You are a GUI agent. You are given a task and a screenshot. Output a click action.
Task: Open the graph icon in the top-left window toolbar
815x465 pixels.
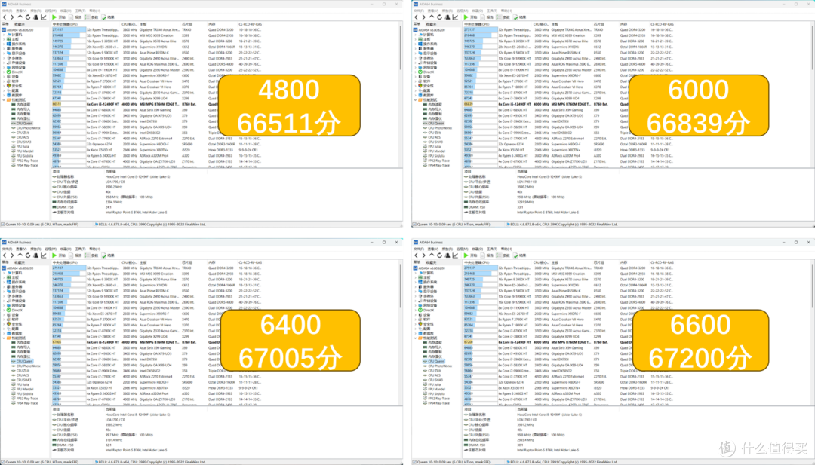(44, 17)
